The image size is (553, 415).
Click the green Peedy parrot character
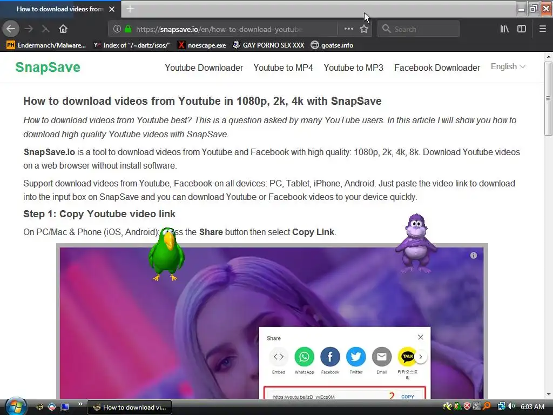pos(166,254)
